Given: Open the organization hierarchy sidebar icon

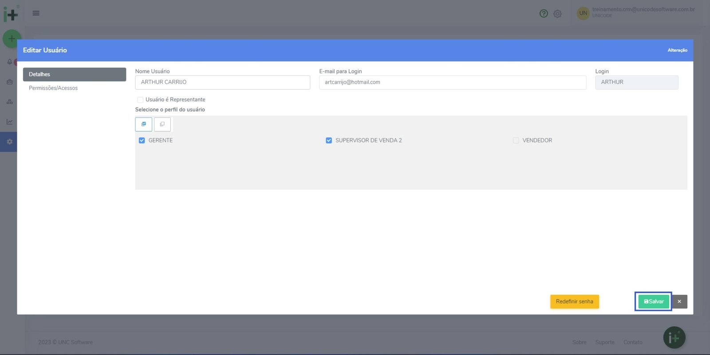Looking at the screenshot, I should coord(9,102).
